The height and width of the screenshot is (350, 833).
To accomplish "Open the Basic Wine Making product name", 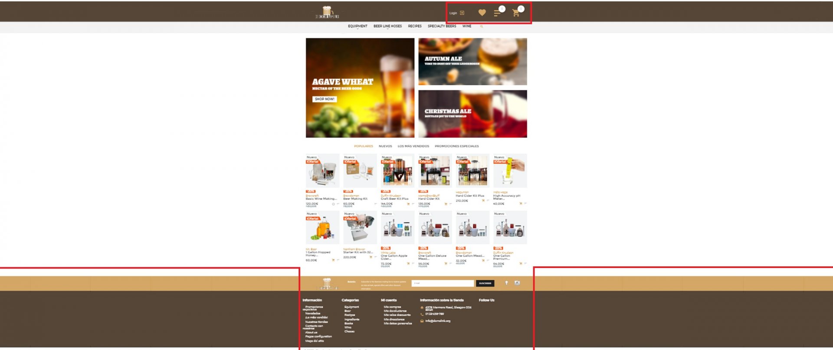I will pos(321,199).
